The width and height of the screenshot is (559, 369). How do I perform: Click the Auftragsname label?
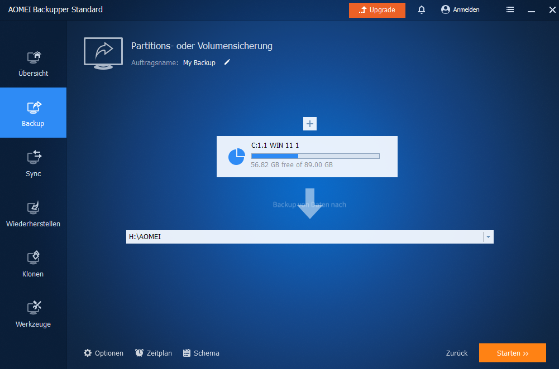point(155,62)
